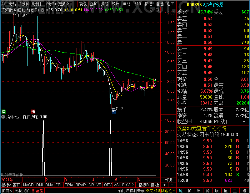Open the 关联报价 related quotes tab
Image resolution: width=250 pixels, height=194 pixels.
pyautogui.click(x=22, y=191)
